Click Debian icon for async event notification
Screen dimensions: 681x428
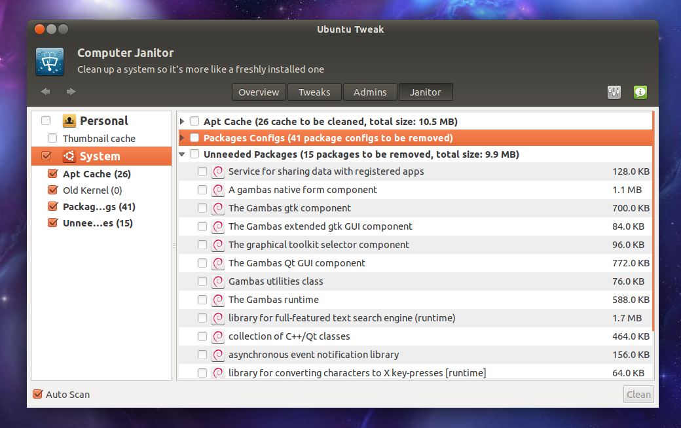pyautogui.click(x=217, y=355)
